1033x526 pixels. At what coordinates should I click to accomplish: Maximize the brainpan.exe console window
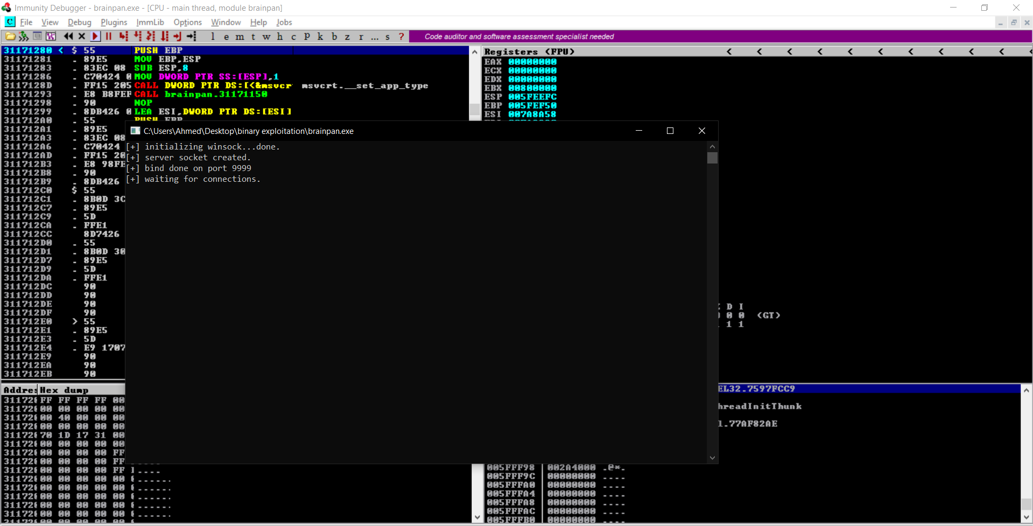click(670, 131)
